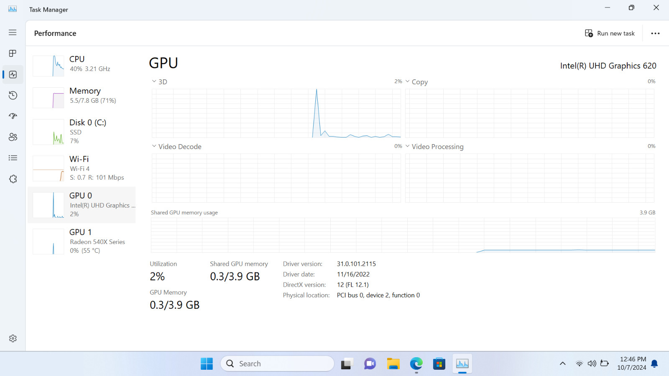Select GPU 0 Intel UHD Graphics entry

[82, 205]
